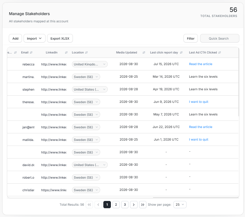The width and height of the screenshot is (245, 217).
Task: Click robert email cell
Action: [x=28, y=177]
